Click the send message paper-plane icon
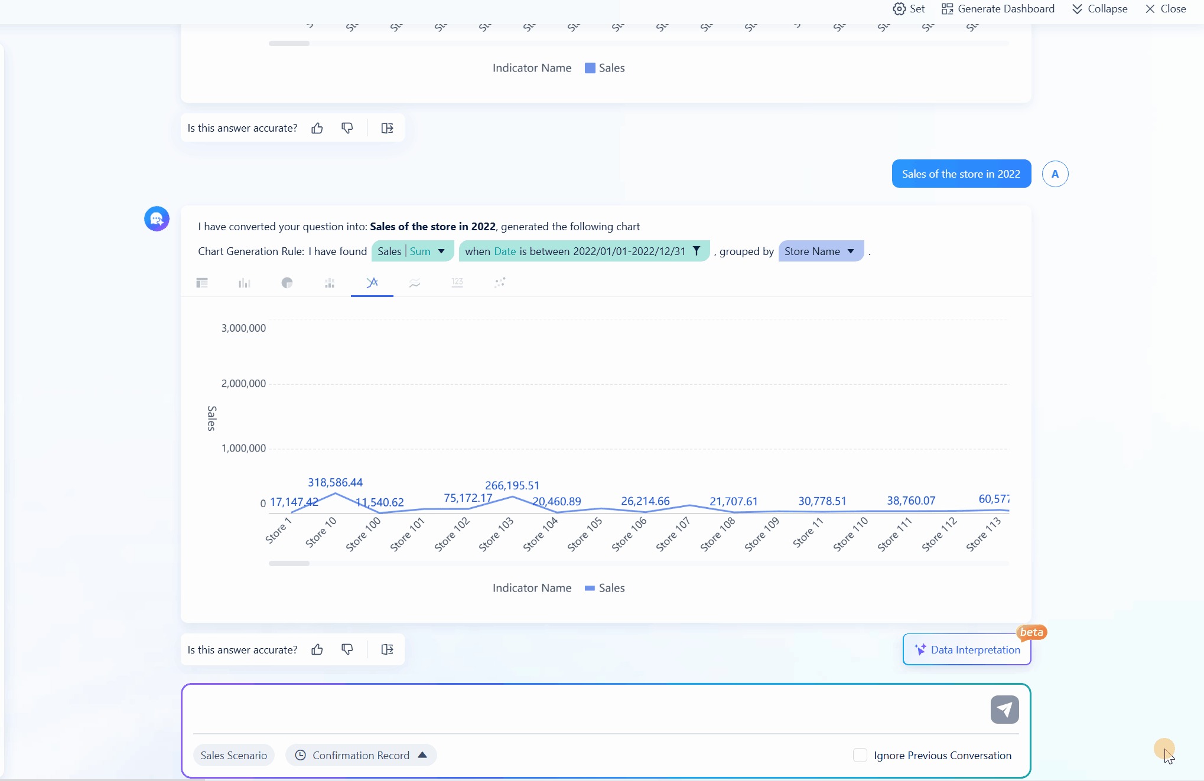This screenshot has height=781, width=1204. (1004, 709)
